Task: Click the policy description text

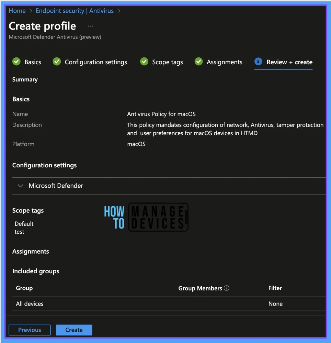Action: coord(225,129)
